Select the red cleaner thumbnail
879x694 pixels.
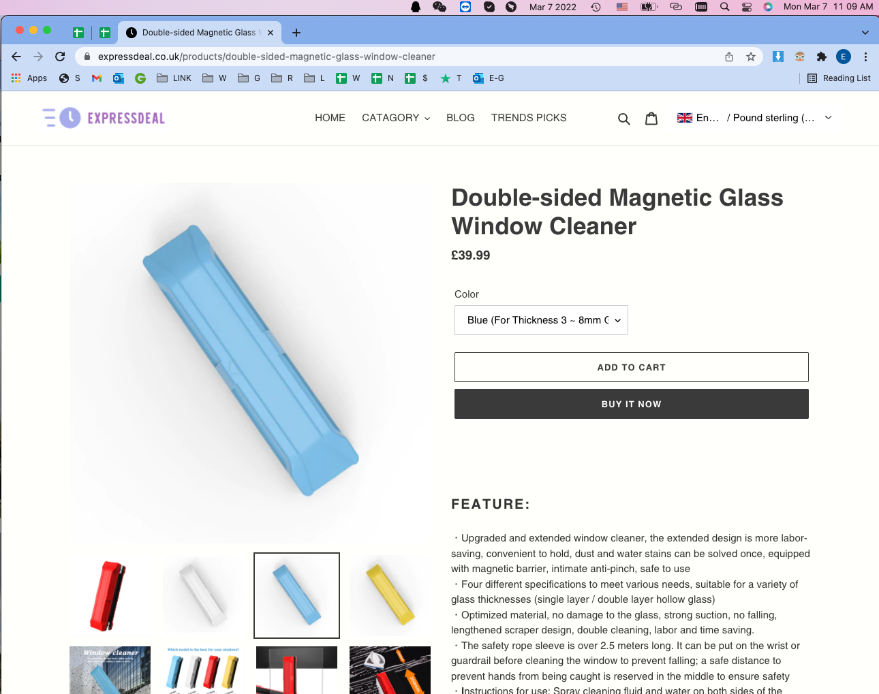point(110,596)
